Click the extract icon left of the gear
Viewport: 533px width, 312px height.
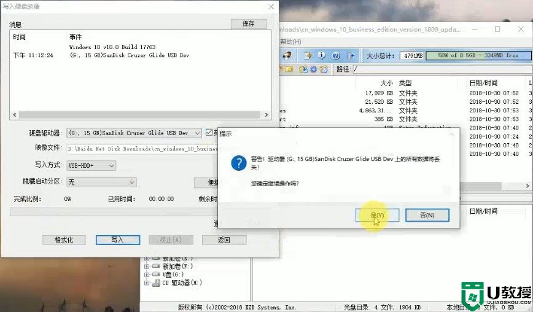coord(303,69)
